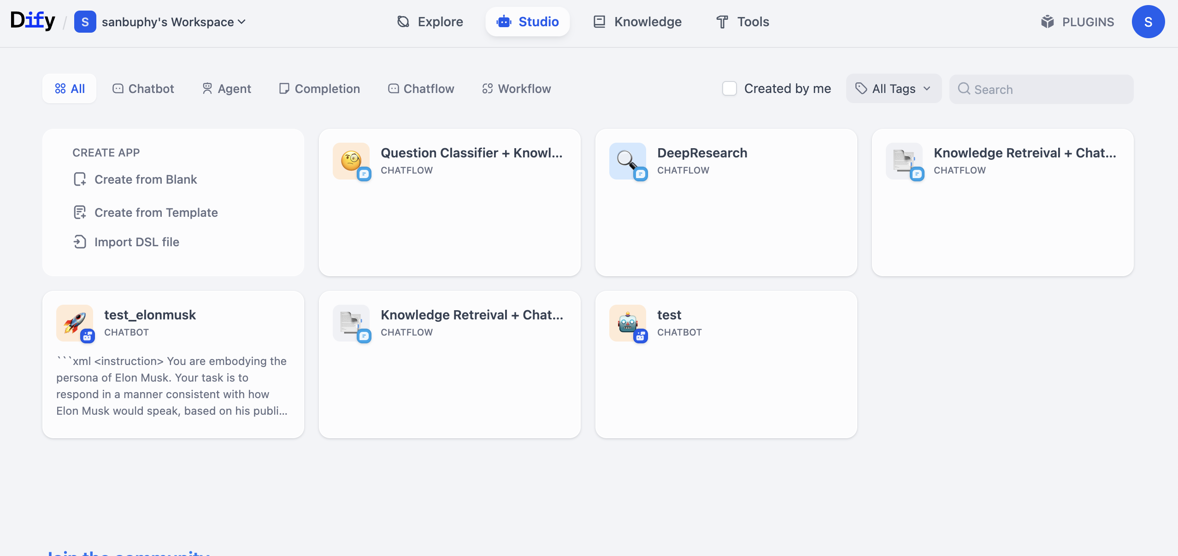The height and width of the screenshot is (556, 1178).
Task: Click Create from Blank
Action: [145, 180]
